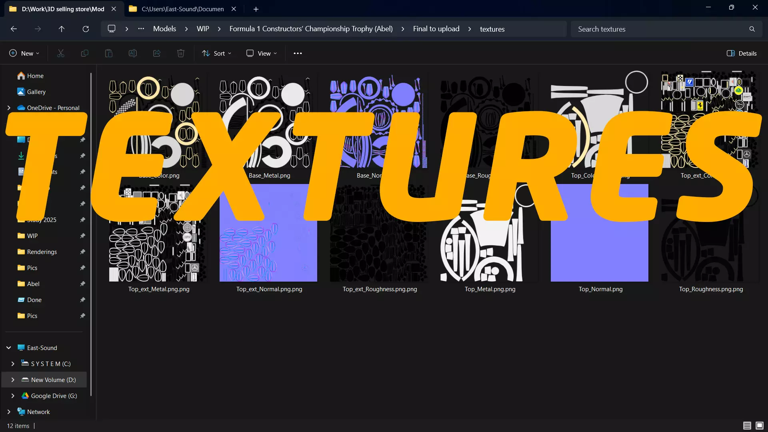Click the Back navigation arrow

point(14,29)
